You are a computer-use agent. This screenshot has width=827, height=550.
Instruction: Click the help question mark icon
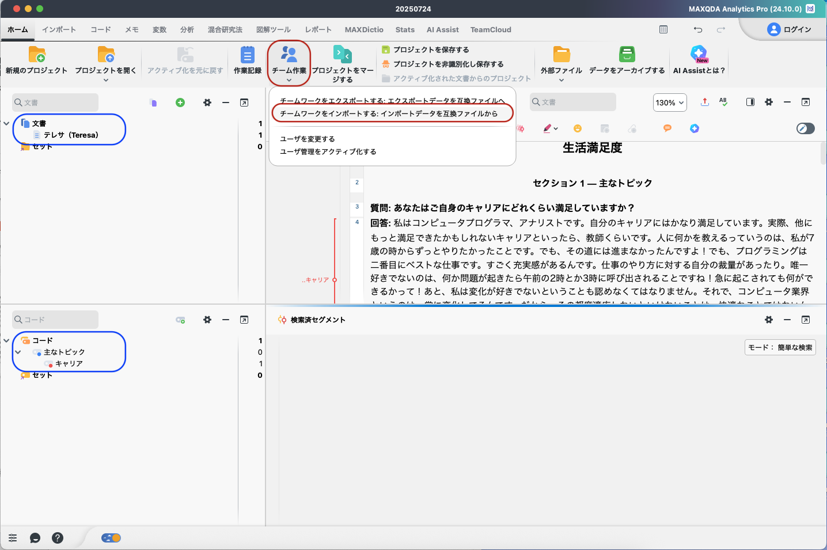pos(58,538)
